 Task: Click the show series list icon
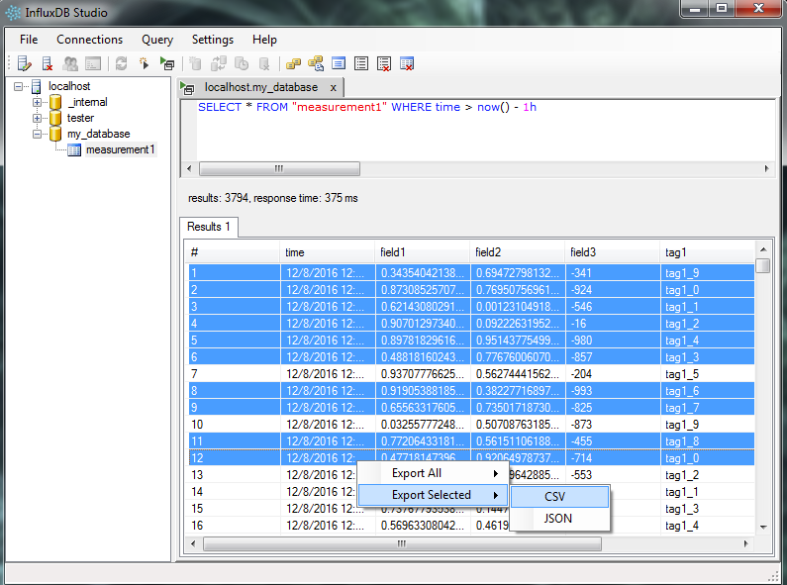coord(361,63)
